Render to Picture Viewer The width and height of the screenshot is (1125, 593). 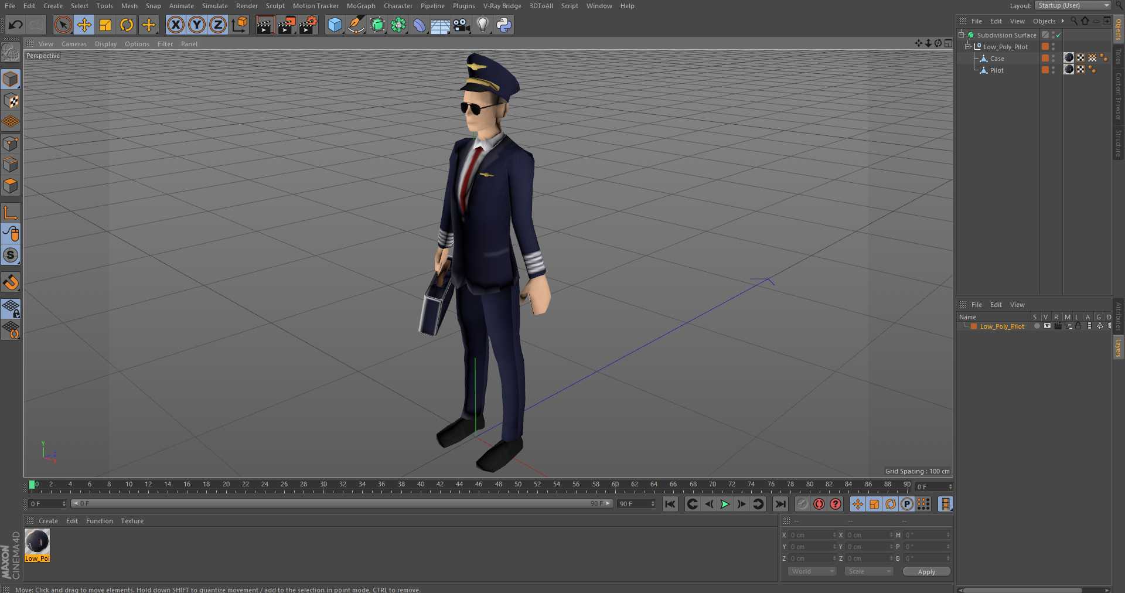pos(287,25)
